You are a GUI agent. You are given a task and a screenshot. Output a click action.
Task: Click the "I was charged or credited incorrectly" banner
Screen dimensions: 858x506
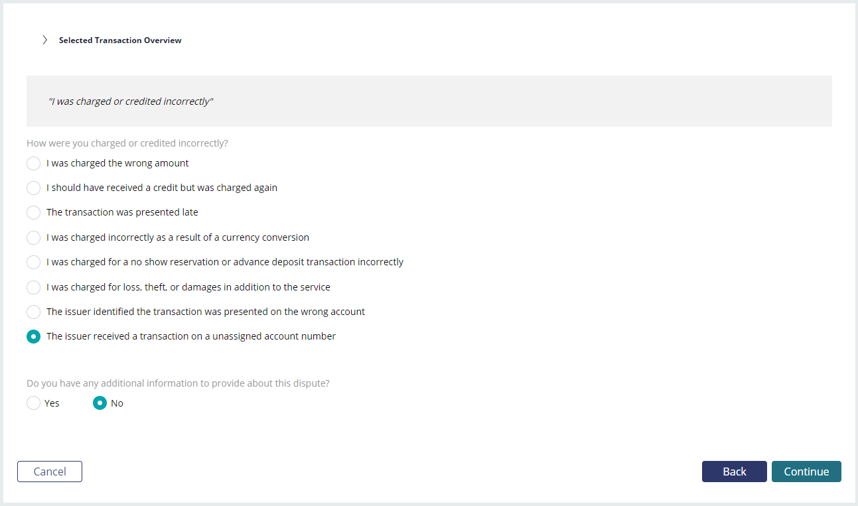(x=429, y=101)
